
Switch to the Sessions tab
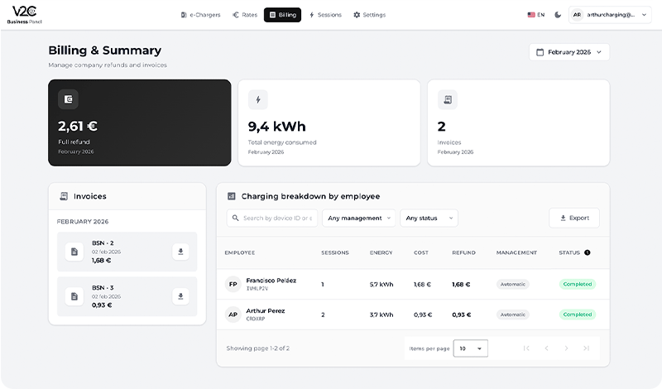point(325,15)
